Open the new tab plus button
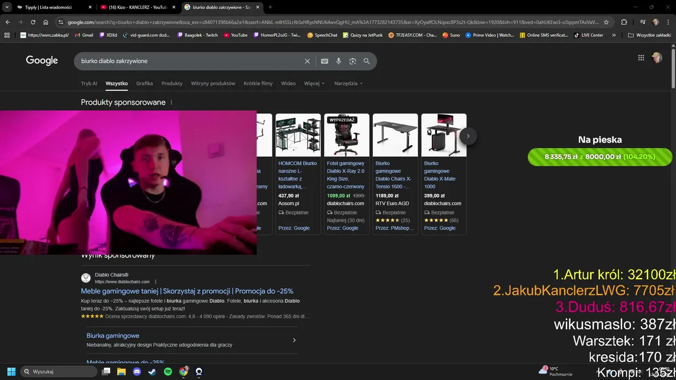Screen dimensions: 676x380 click(x=270, y=7)
